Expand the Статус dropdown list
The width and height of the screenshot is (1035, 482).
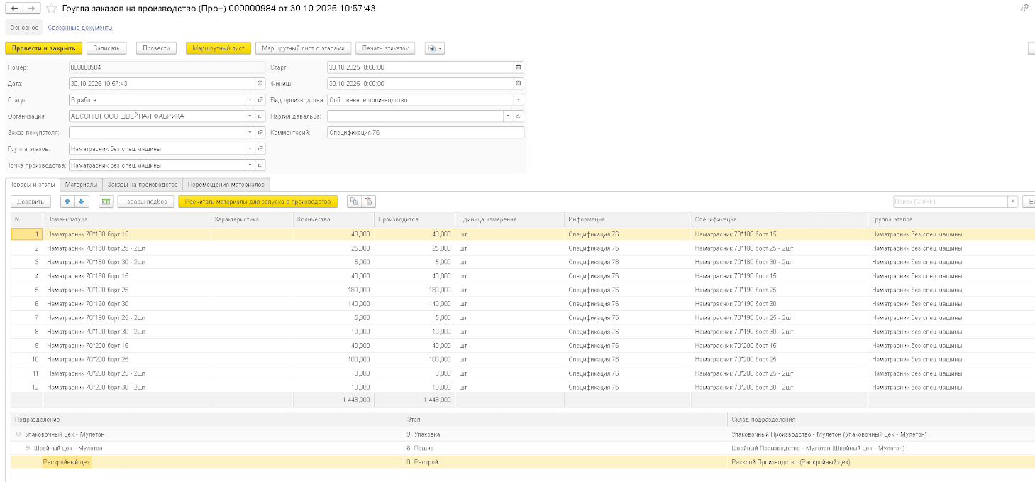(250, 100)
